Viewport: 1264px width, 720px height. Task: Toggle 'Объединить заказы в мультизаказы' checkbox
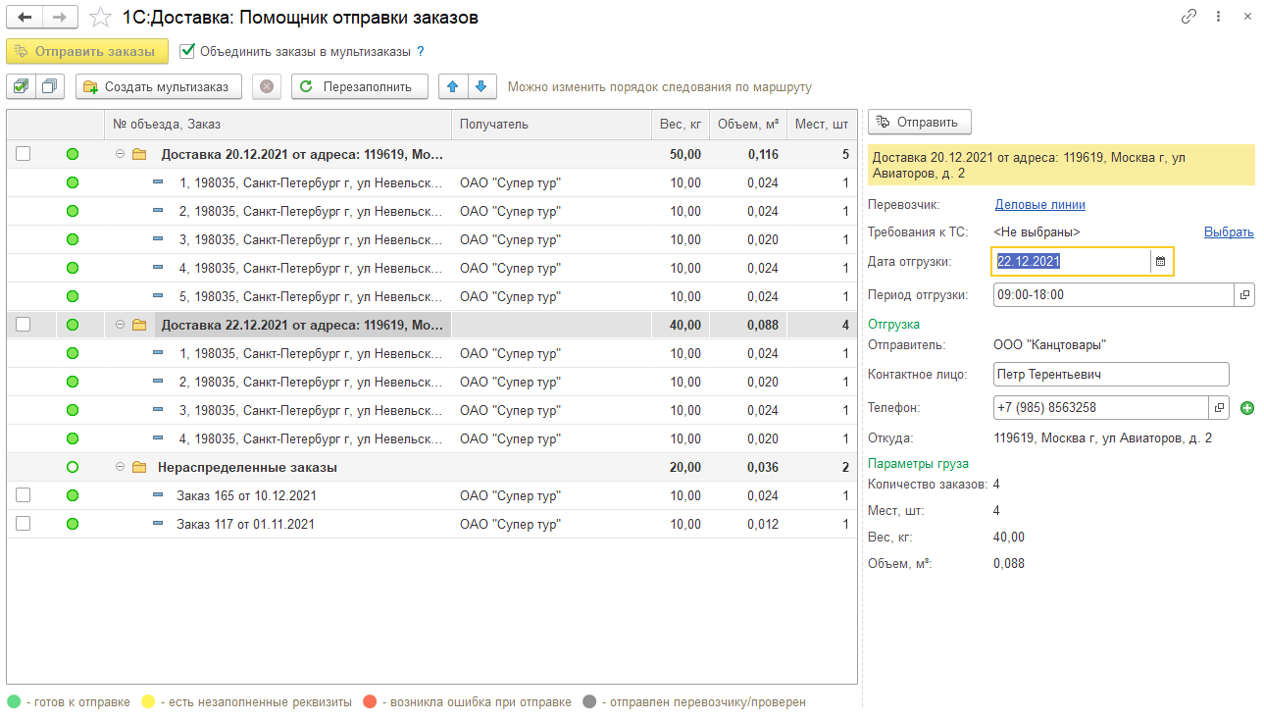pos(188,51)
